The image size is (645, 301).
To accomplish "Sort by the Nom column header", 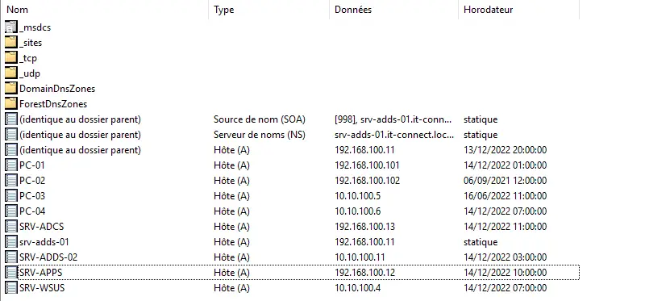I will coord(105,10).
